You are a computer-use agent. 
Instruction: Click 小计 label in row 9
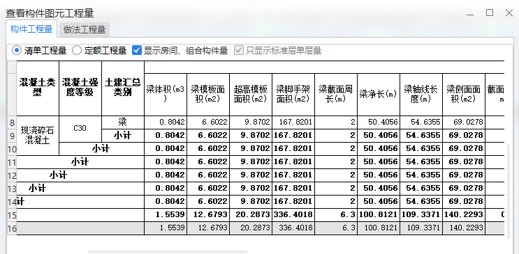pyautogui.click(x=123, y=136)
